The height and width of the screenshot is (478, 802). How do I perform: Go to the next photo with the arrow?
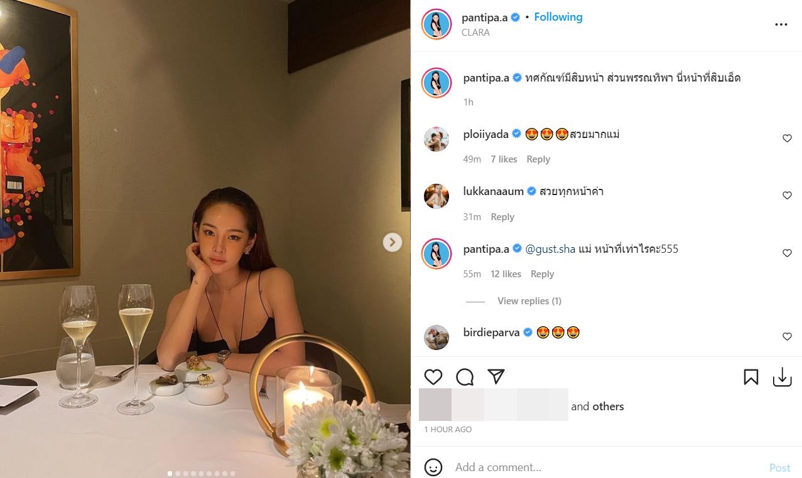tap(393, 242)
